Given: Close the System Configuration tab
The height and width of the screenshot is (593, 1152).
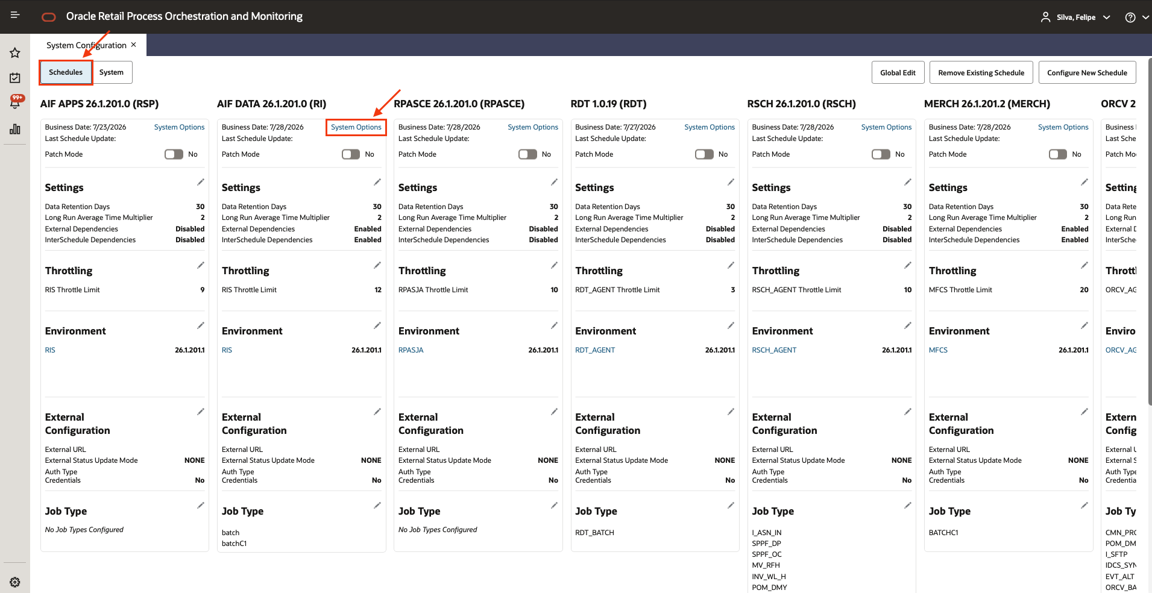Looking at the screenshot, I should [134, 45].
